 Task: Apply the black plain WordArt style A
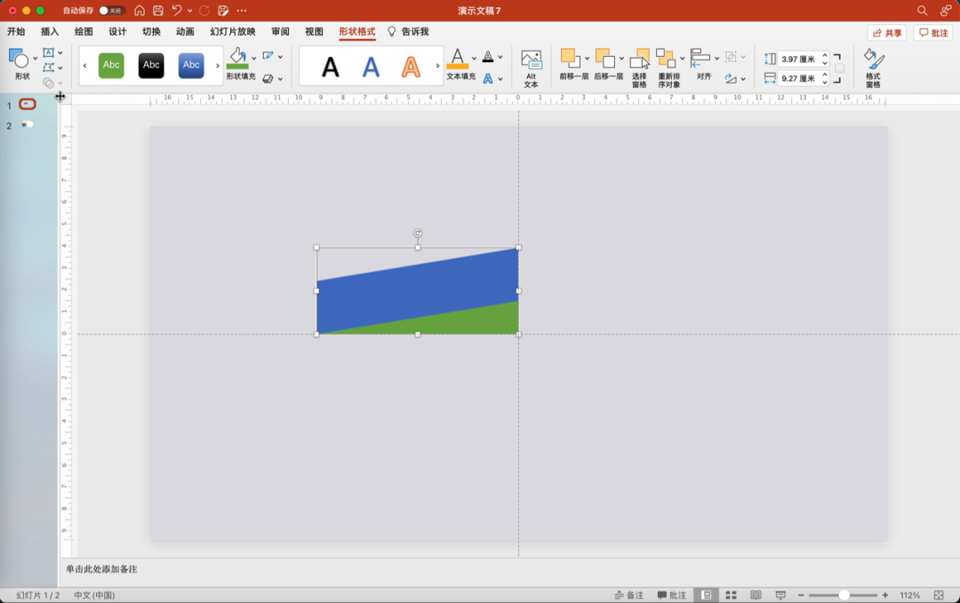[x=331, y=66]
